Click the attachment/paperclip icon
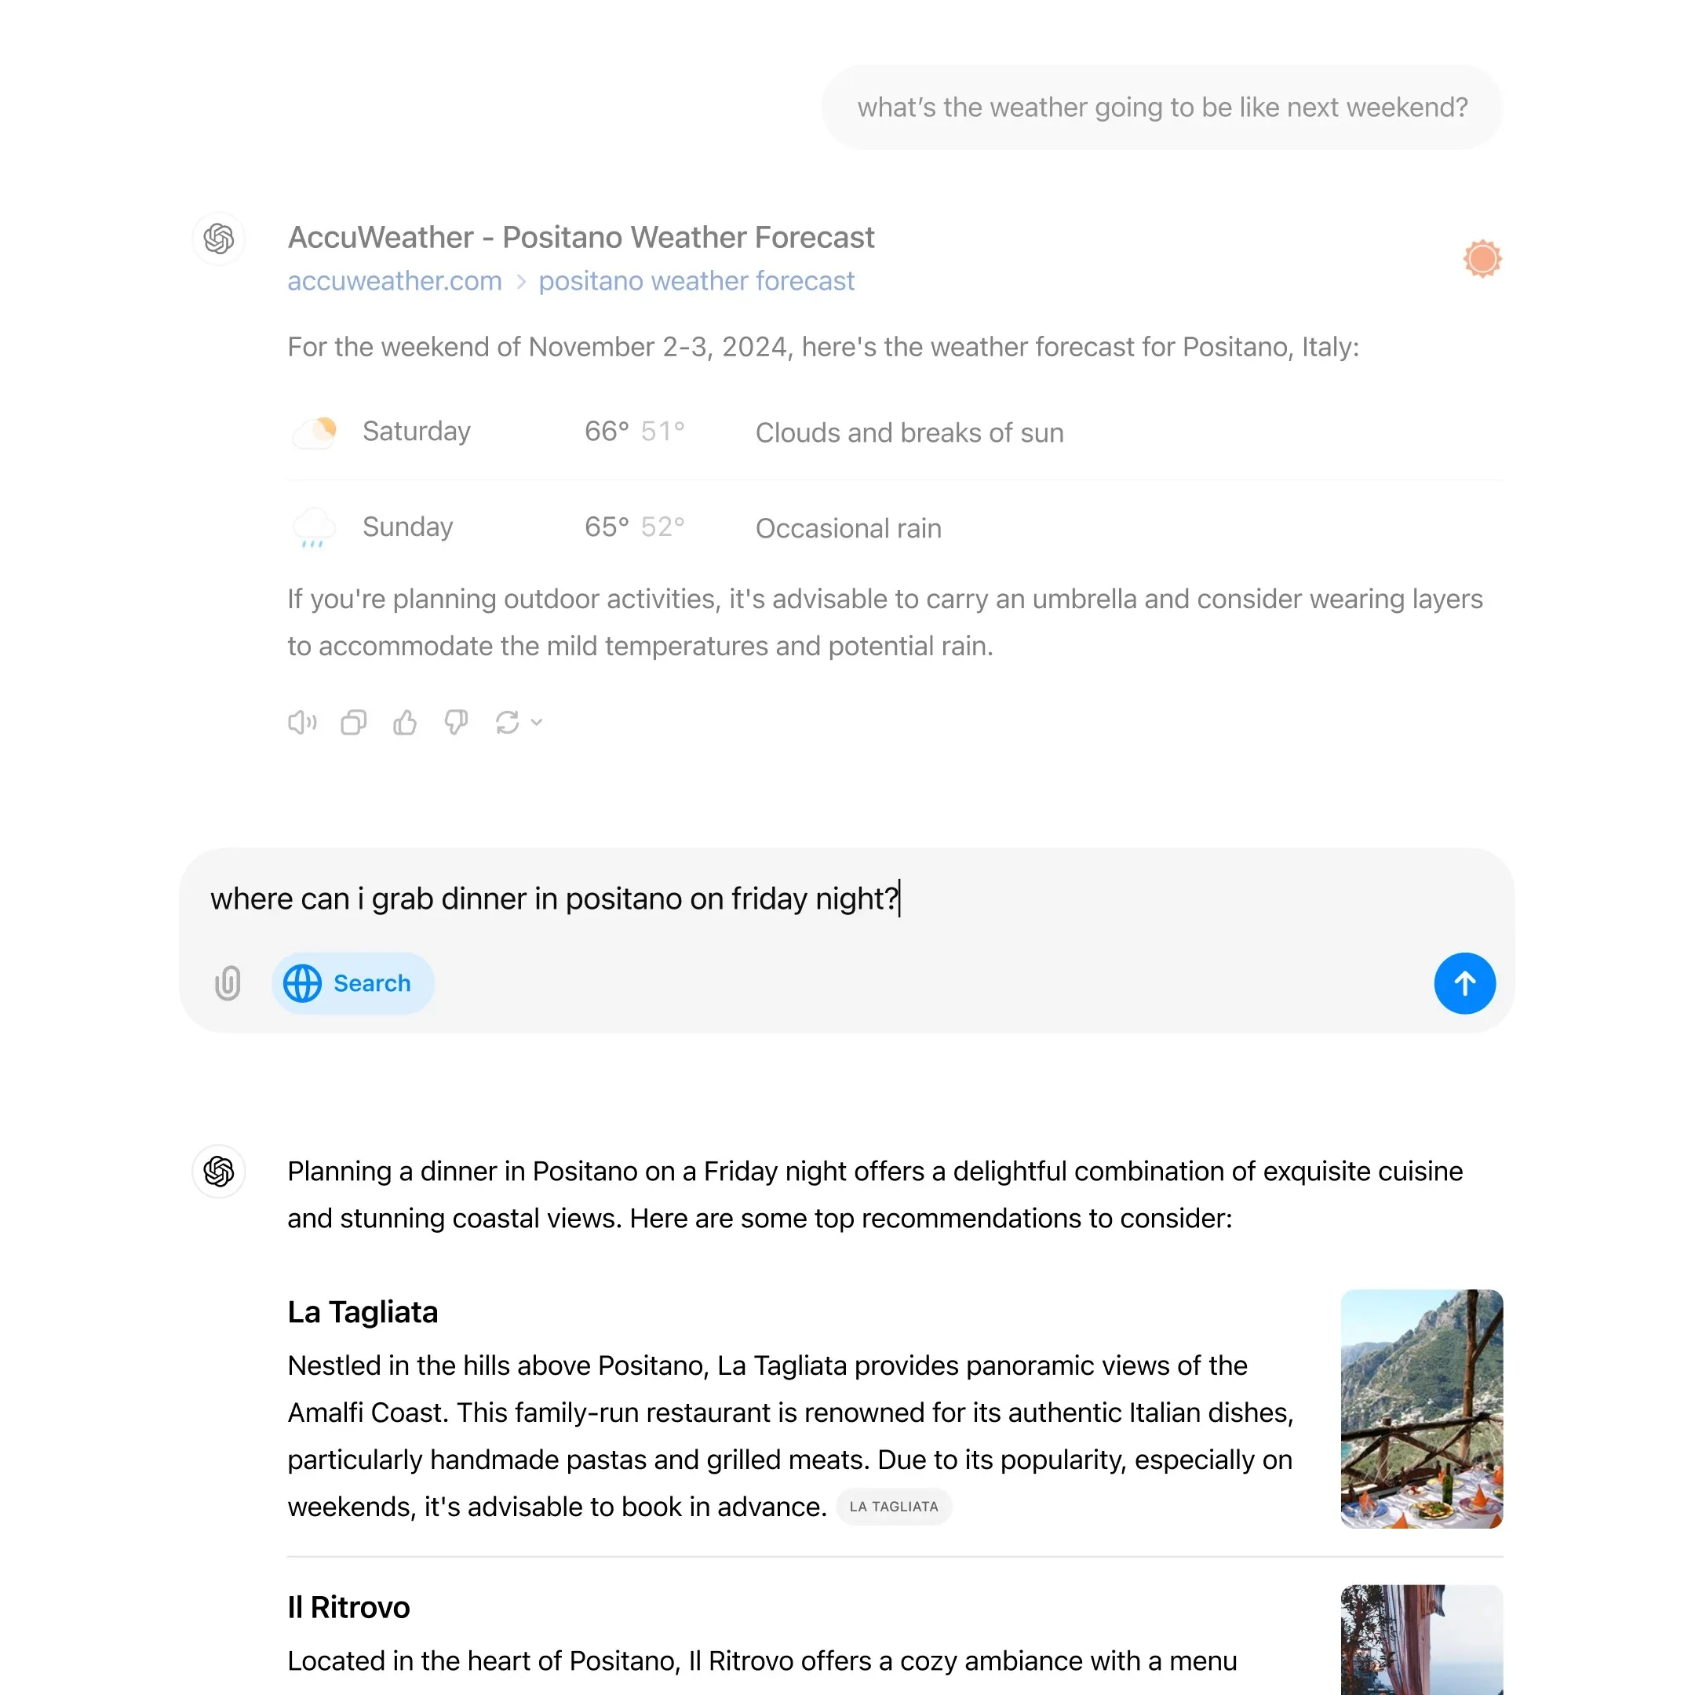1695x1695 pixels. point(230,982)
